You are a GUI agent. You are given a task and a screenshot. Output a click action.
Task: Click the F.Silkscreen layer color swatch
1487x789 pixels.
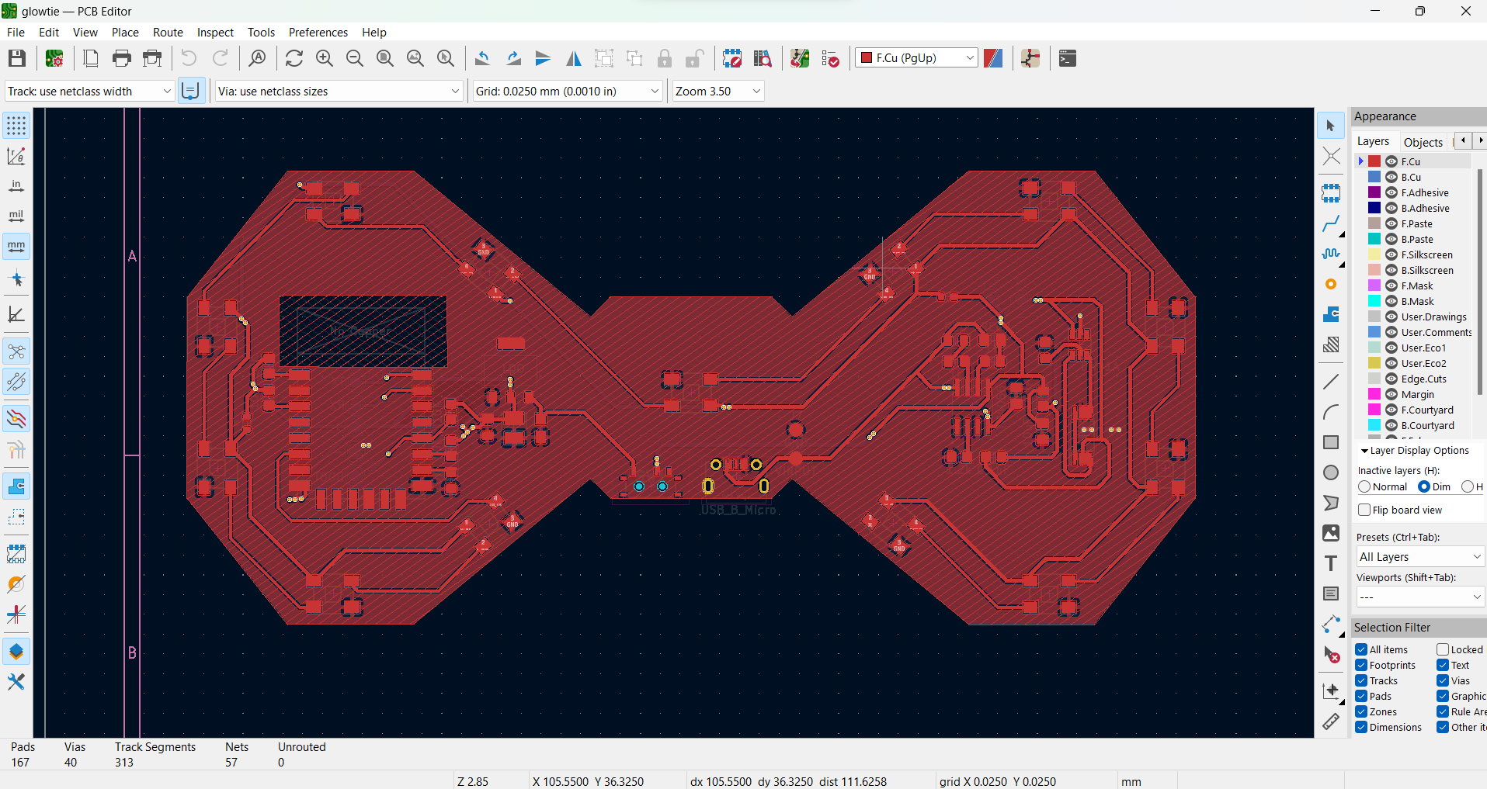click(1374, 254)
